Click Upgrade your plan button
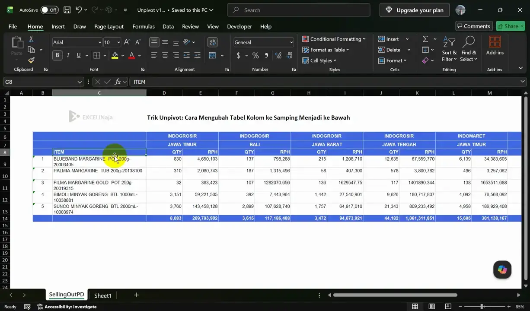530x311 pixels. click(415, 10)
